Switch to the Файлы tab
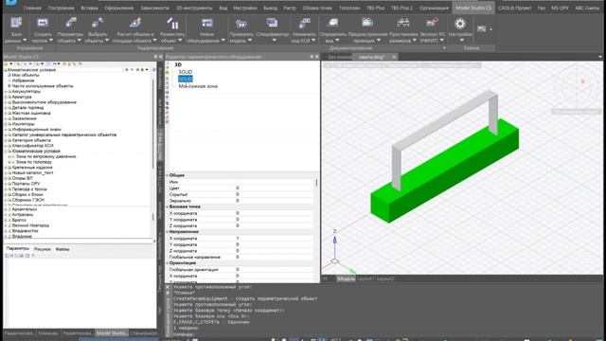This screenshot has height=341, width=606. click(x=62, y=249)
